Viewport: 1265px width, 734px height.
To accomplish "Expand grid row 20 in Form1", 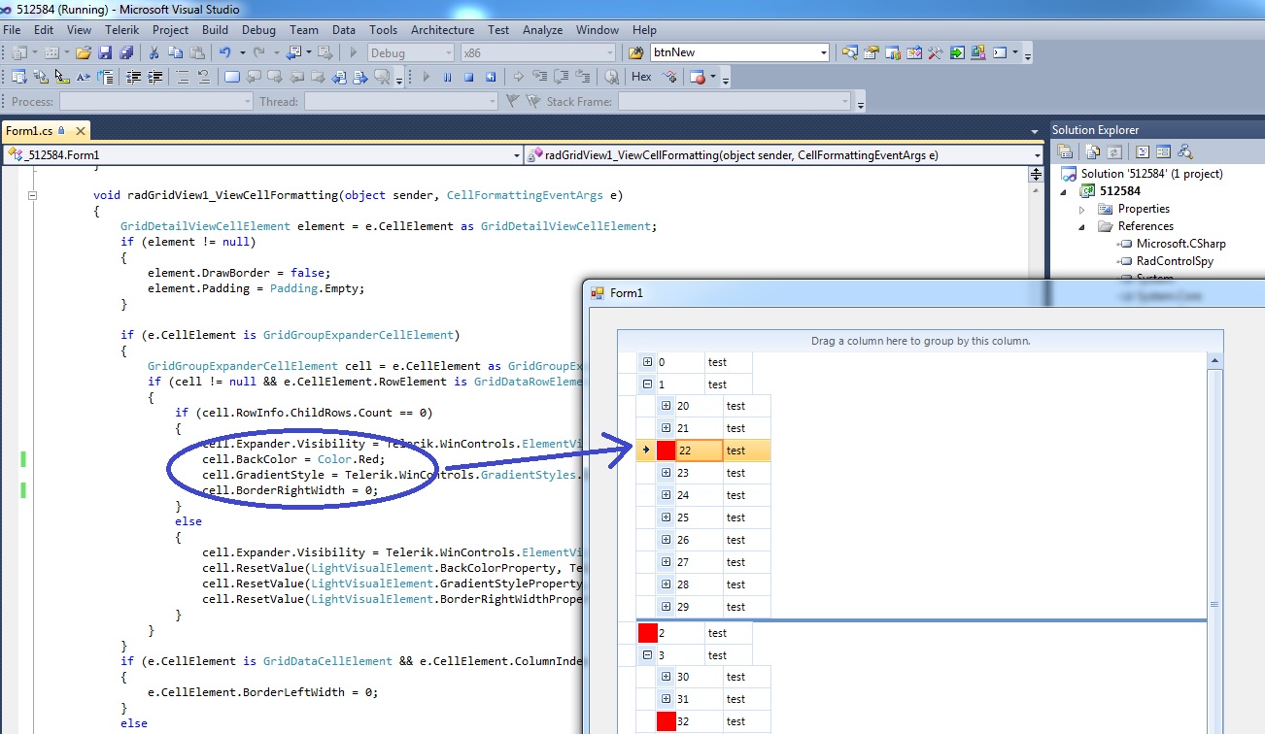I will point(666,406).
